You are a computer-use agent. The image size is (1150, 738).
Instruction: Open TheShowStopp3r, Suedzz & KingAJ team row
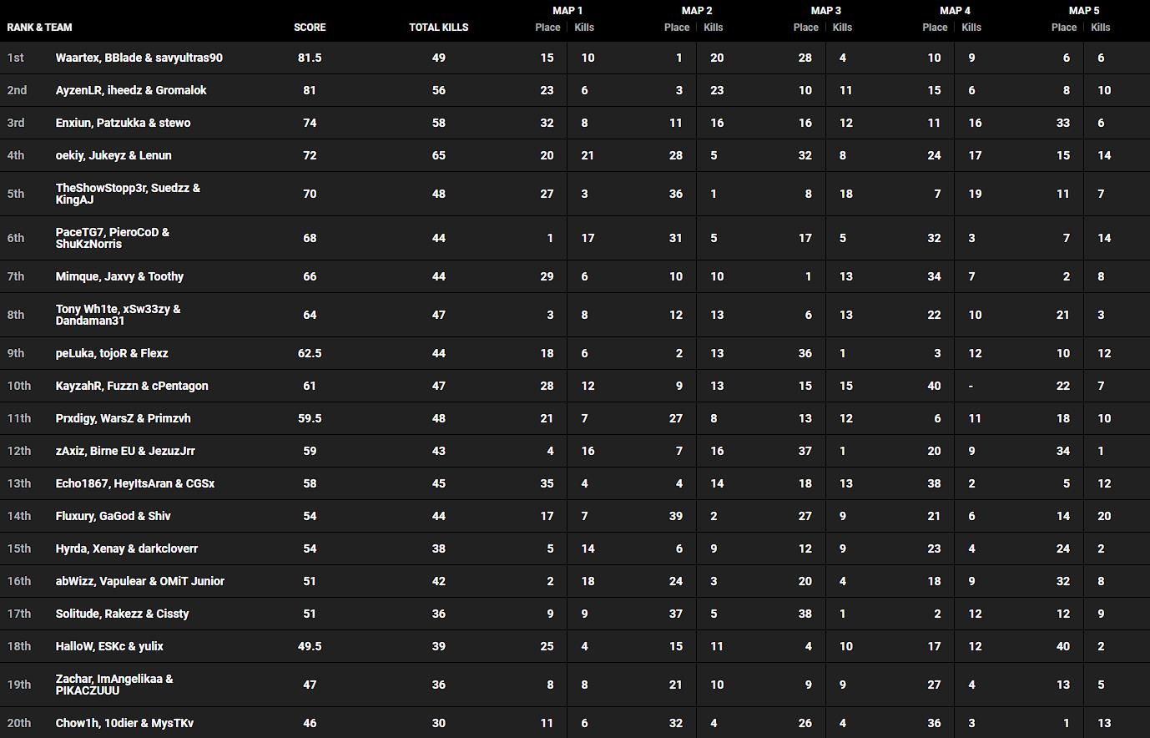tap(128, 194)
